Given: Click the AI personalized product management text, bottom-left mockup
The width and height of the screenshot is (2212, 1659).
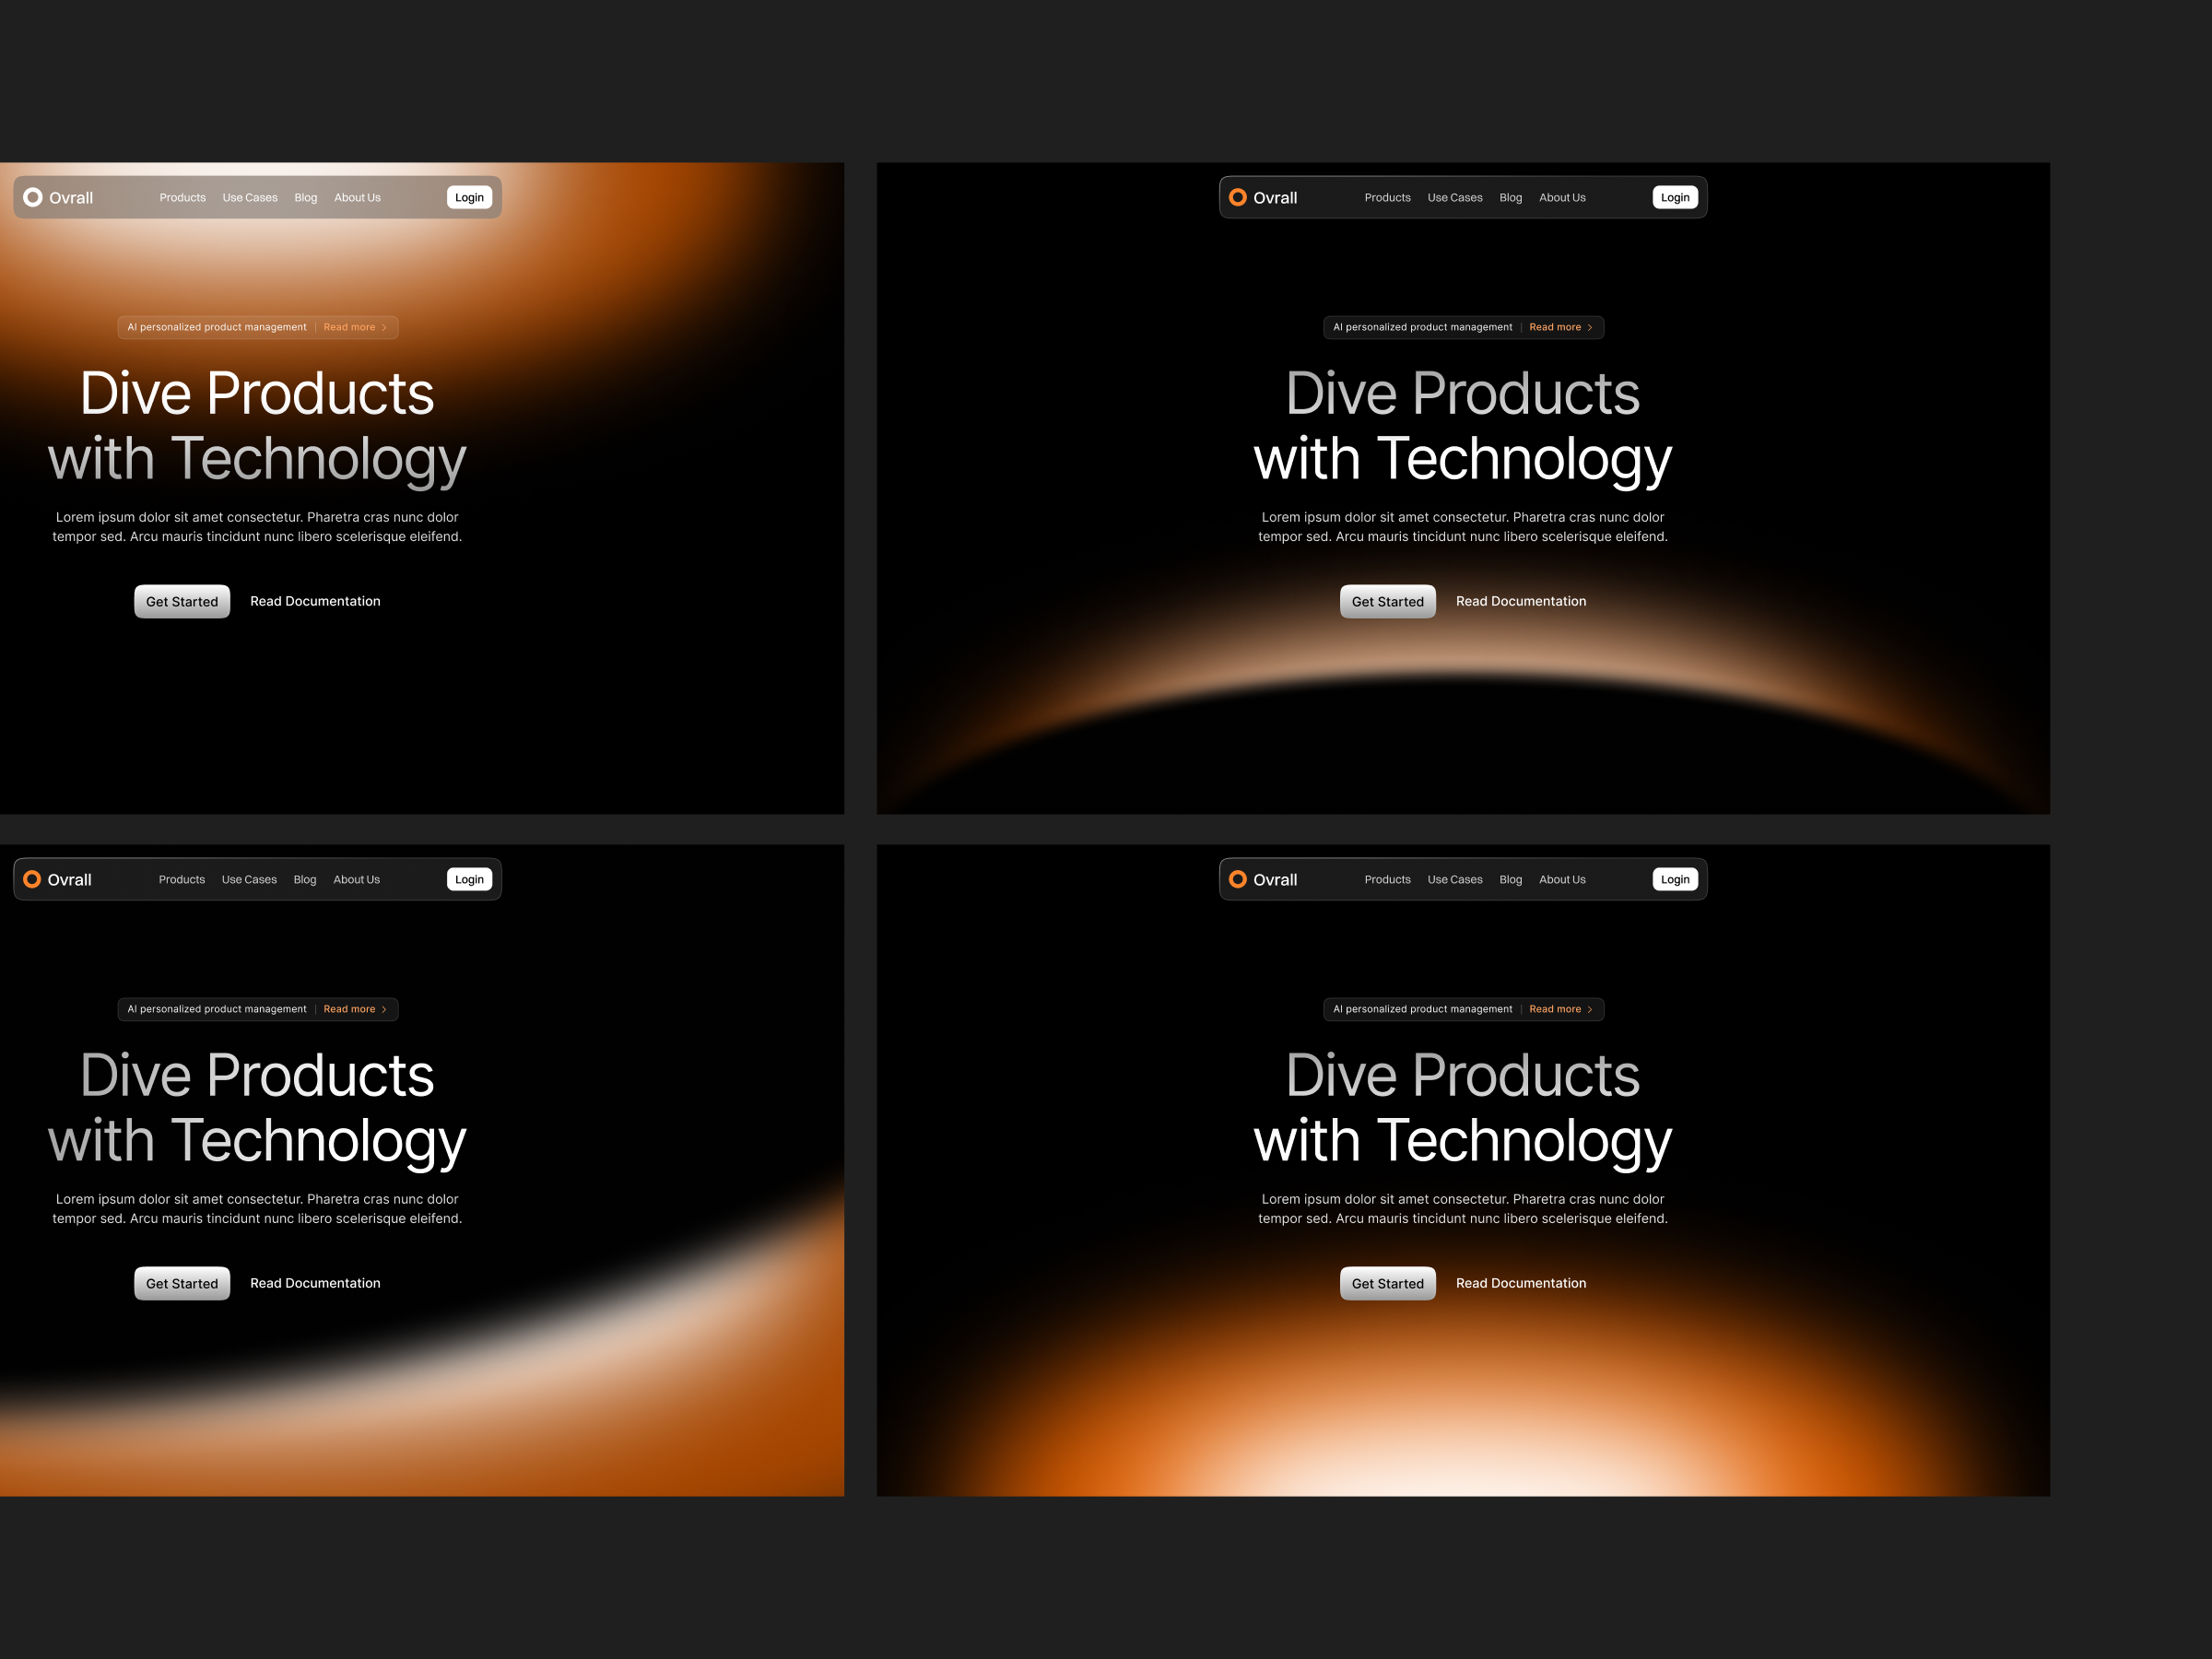Looking at the screenshot, I should pyautogui.click(x=217, y=1009).
